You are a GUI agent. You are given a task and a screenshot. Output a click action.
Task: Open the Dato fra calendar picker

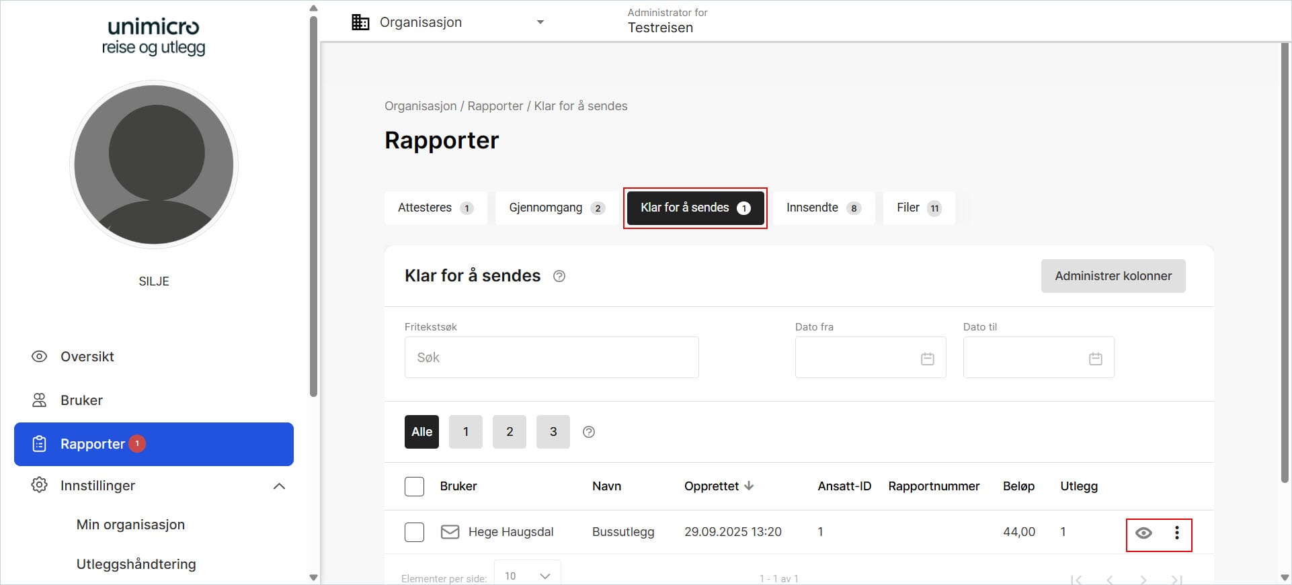(x=927, y=359)
